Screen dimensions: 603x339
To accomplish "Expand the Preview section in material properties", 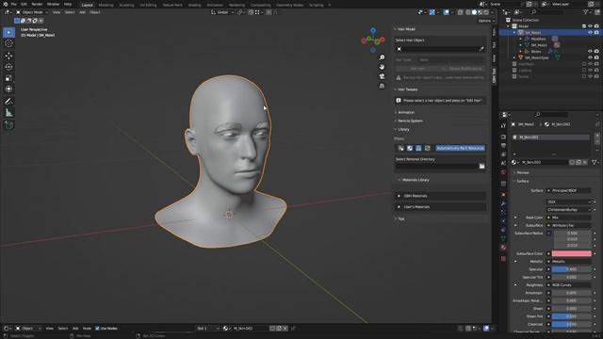I will click(x=523, y=172).
